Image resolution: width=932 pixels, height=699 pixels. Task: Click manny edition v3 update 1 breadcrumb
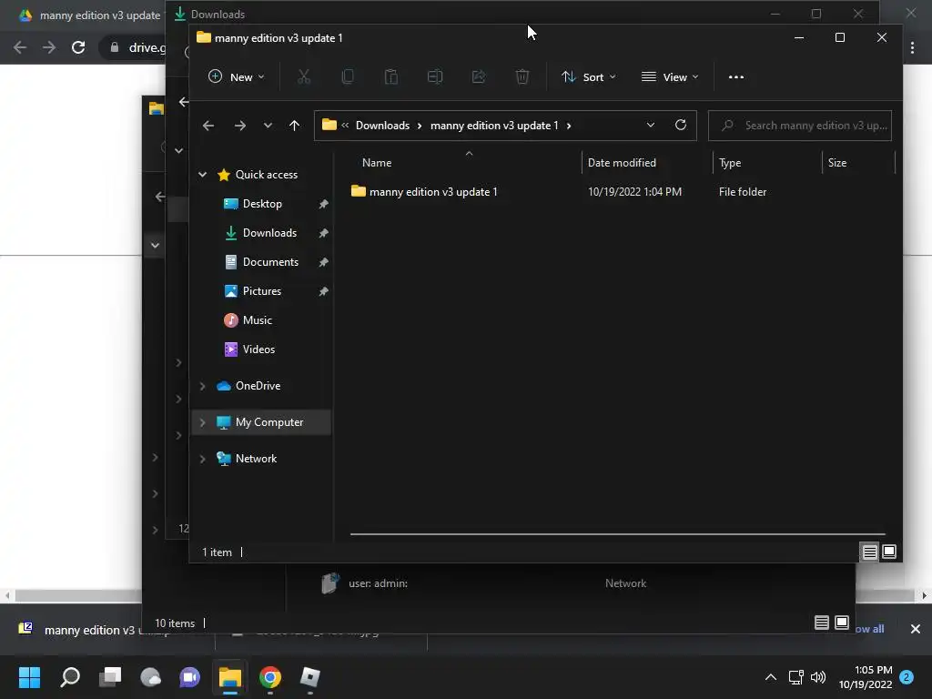[494, 126]
